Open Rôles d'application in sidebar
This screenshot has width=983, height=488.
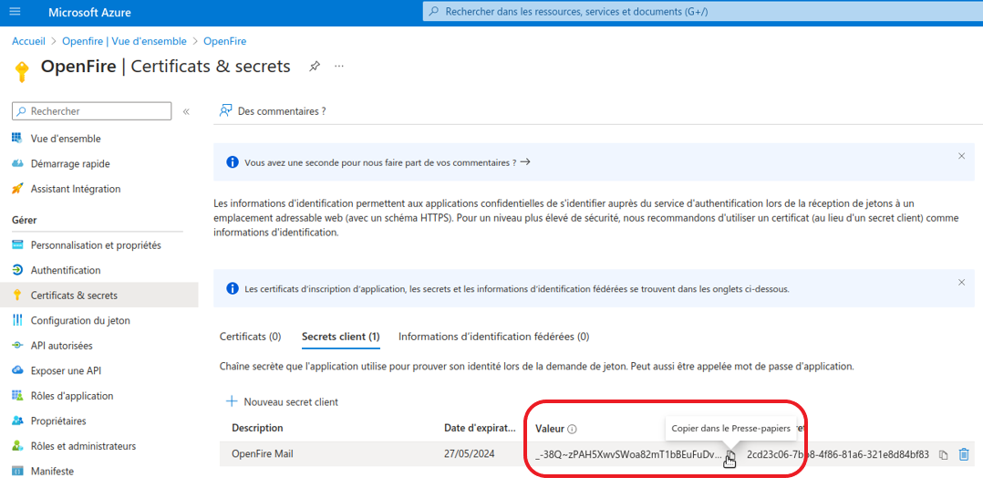click(x=71, y=396)
